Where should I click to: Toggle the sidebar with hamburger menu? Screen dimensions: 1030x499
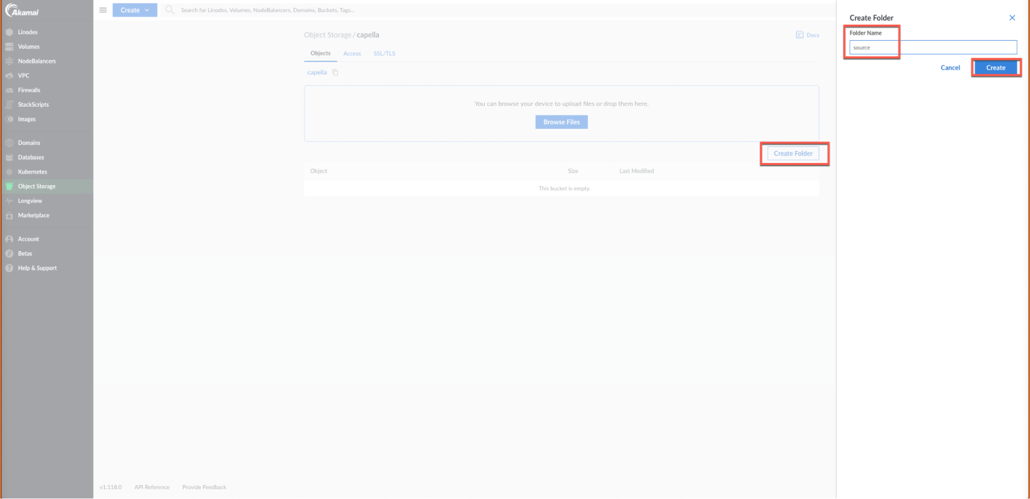tap(103, 10)
